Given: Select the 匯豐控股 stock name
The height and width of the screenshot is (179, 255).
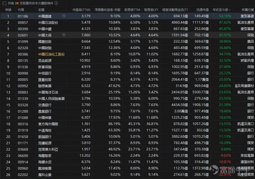Looking at the screenshot, I should (x=45, y=80).
